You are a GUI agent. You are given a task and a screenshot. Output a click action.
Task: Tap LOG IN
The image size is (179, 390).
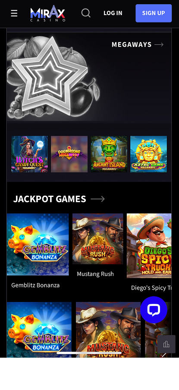(x=113, y=13)
